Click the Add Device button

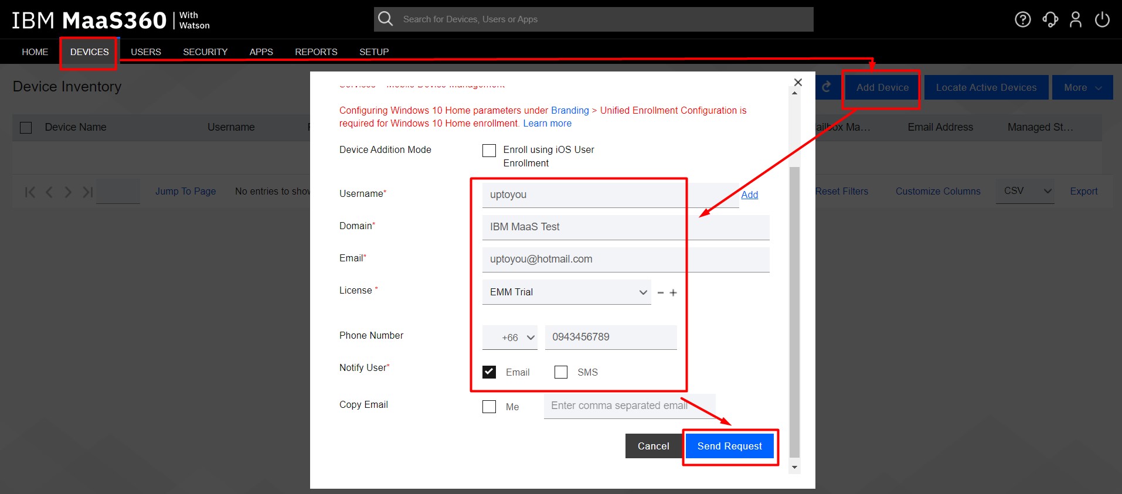882,87
